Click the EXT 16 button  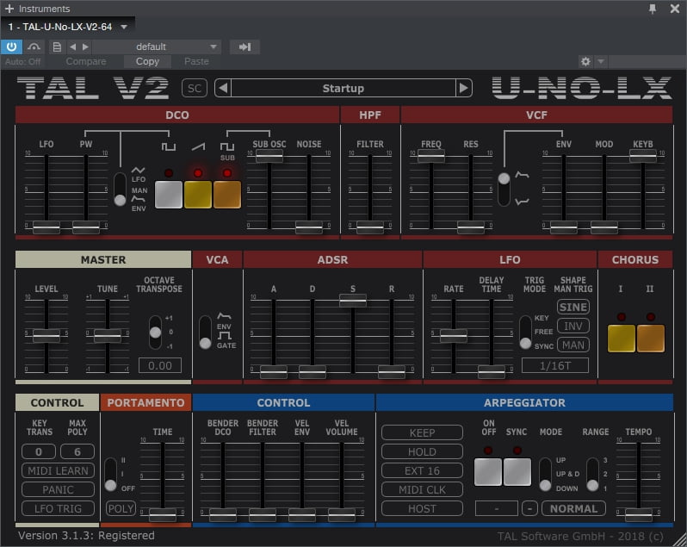[422, 470]
